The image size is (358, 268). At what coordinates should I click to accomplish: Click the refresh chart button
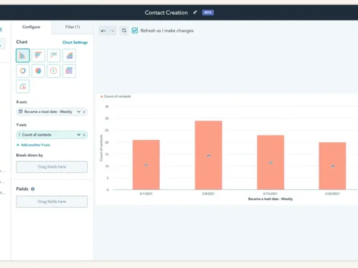point(124,30)
